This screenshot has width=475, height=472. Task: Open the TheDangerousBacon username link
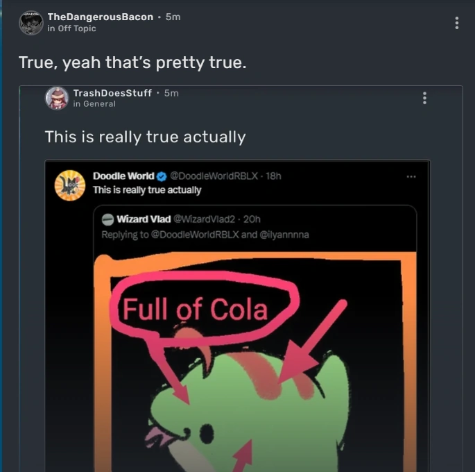point(101,17)
